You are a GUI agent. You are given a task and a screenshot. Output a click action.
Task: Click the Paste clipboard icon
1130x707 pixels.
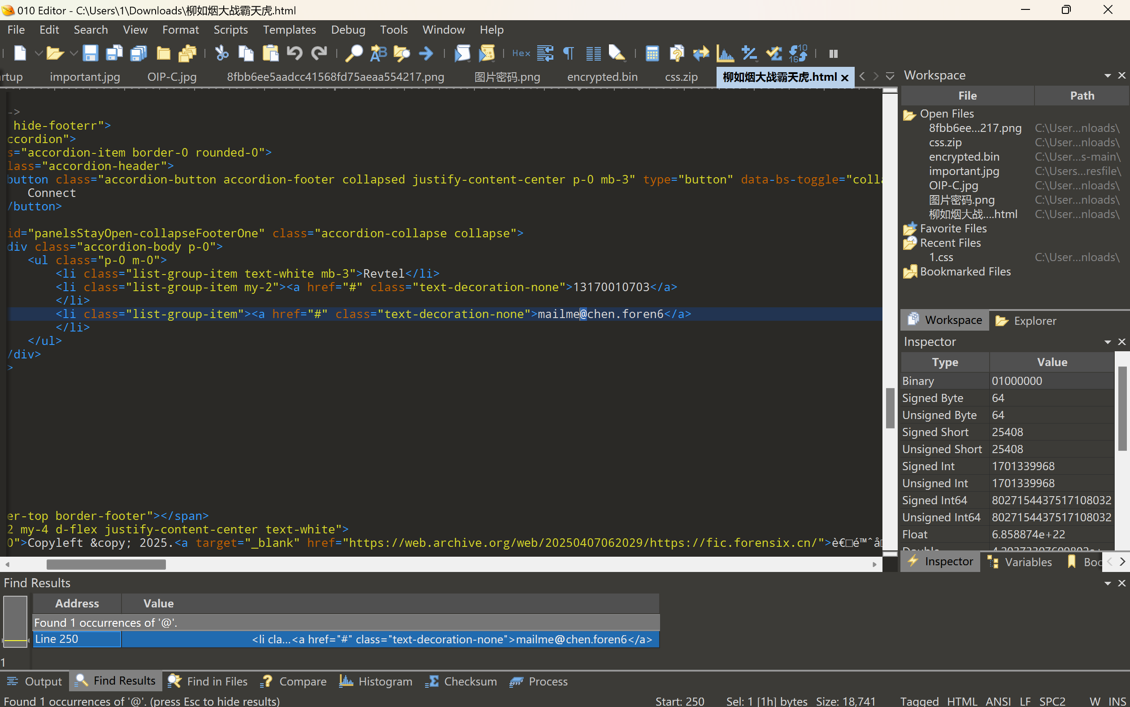point(270,53)
